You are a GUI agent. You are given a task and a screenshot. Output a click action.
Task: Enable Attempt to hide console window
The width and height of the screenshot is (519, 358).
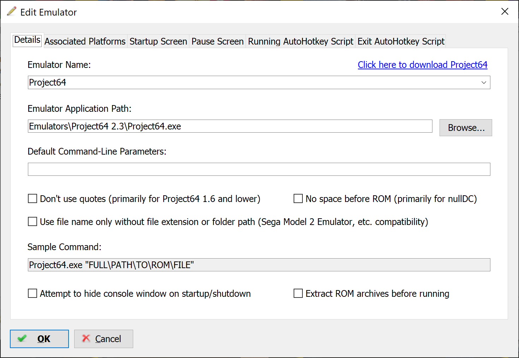[x=33, y=294]
